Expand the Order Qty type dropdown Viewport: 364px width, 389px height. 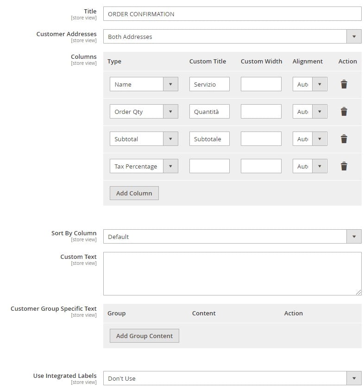pos(144,112)
